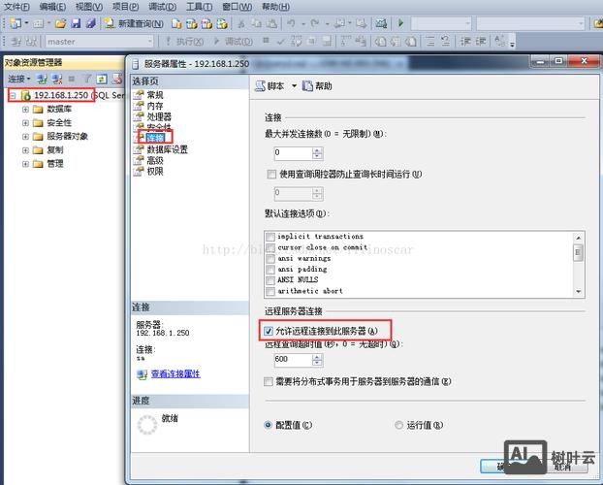Check the cursor close on commit option
603x485 pixels.
point(270,247)
